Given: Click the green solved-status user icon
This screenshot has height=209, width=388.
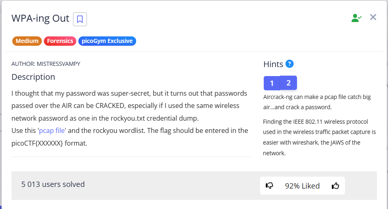Looking at the screenshot, I should (x=356, y=18).
